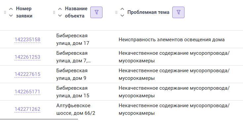
Task: Sort Номер заявки column ascending arrow
Action: click(x=11, y=9)
